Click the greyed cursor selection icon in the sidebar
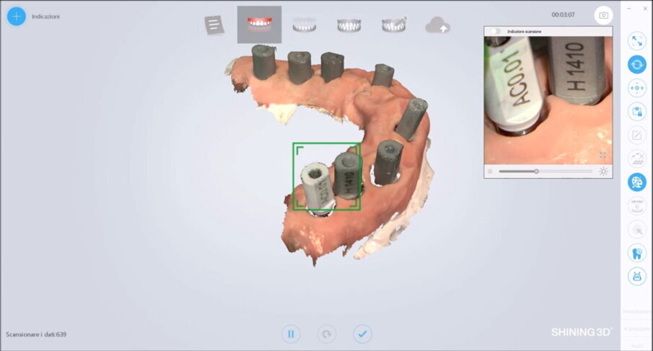The height and width of the screenshot is (351, 653). 636,229
